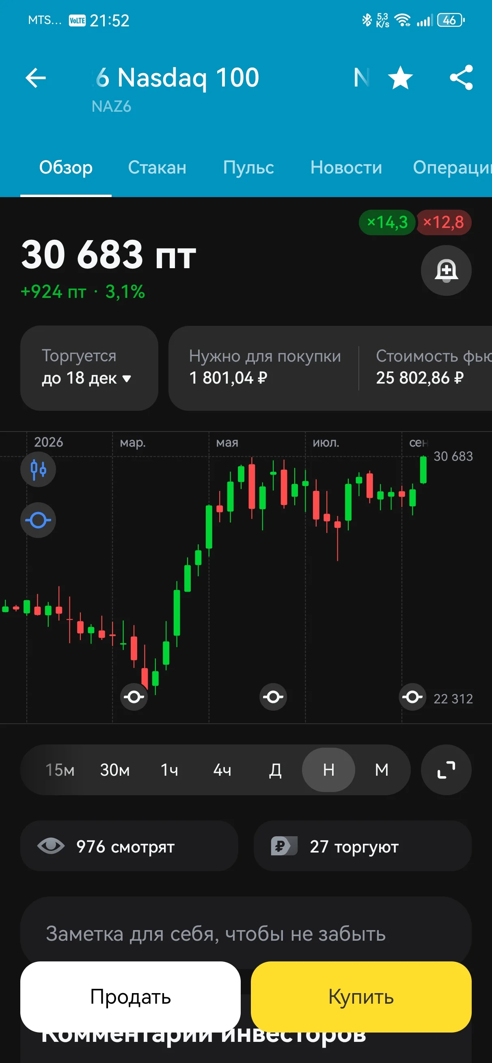Select the 30м chart interval
Viewport: 492px width, 1063px height.
click(114, 770)
